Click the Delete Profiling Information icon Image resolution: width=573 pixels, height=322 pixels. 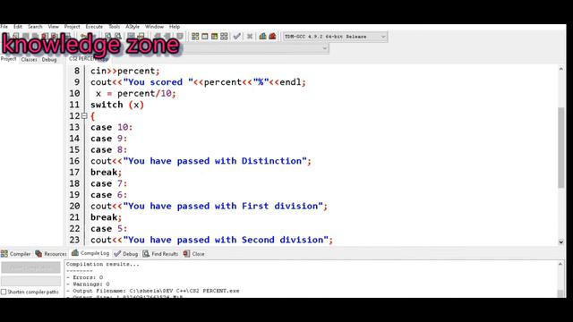[x=272, y=36]
